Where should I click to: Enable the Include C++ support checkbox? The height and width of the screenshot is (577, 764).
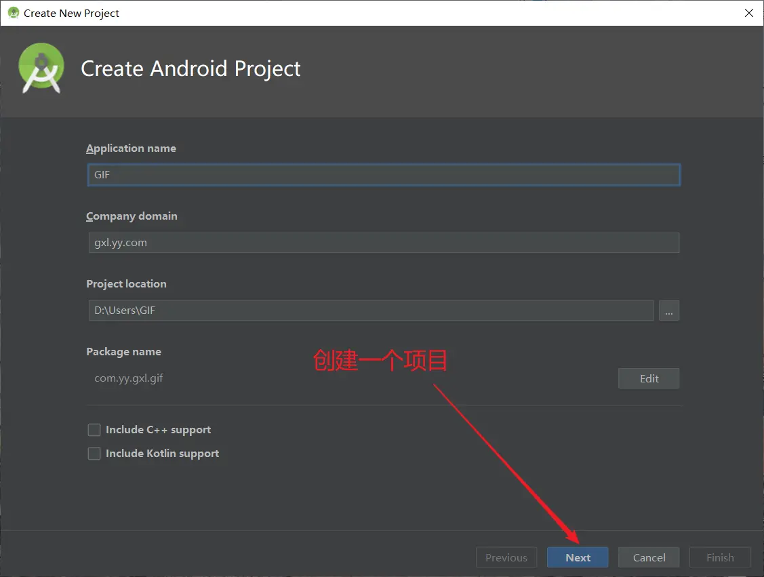(94, 430)
